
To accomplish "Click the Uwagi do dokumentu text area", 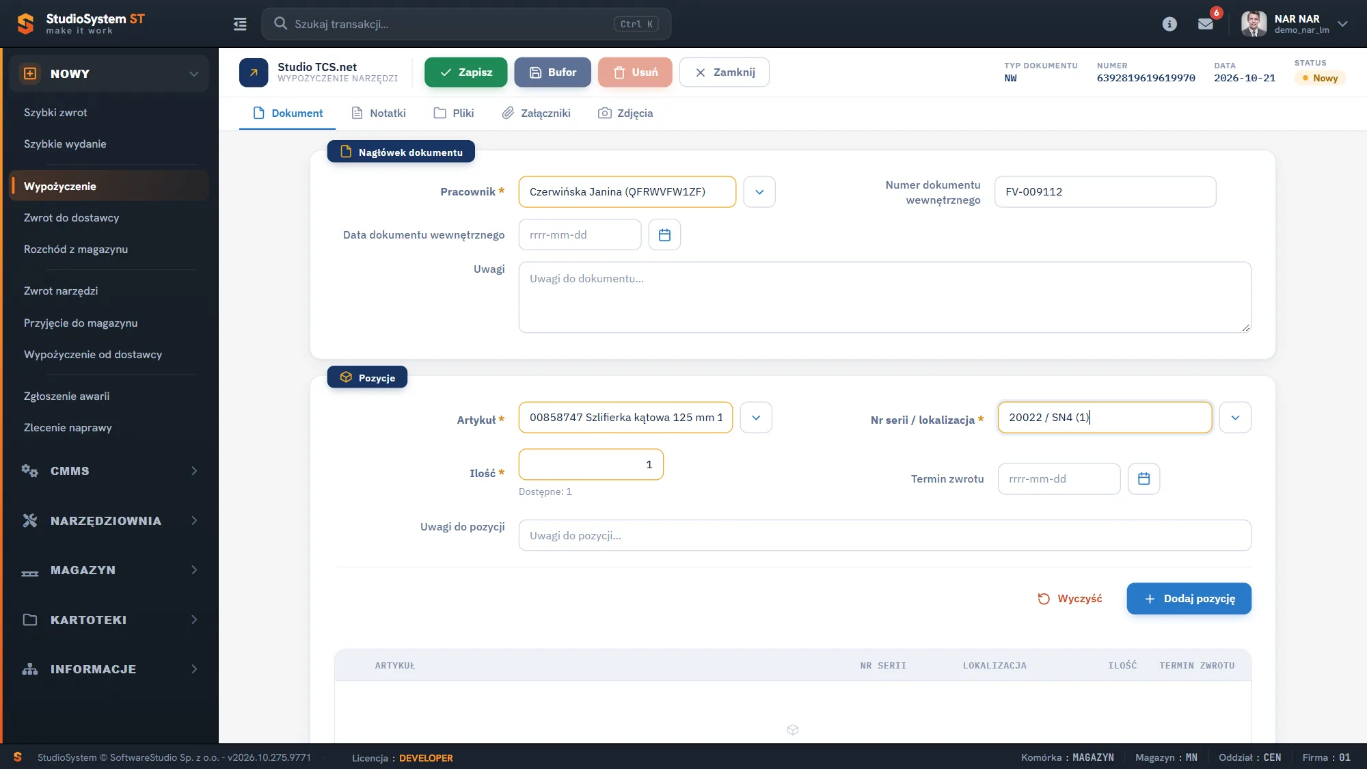I will click(884, 297).
